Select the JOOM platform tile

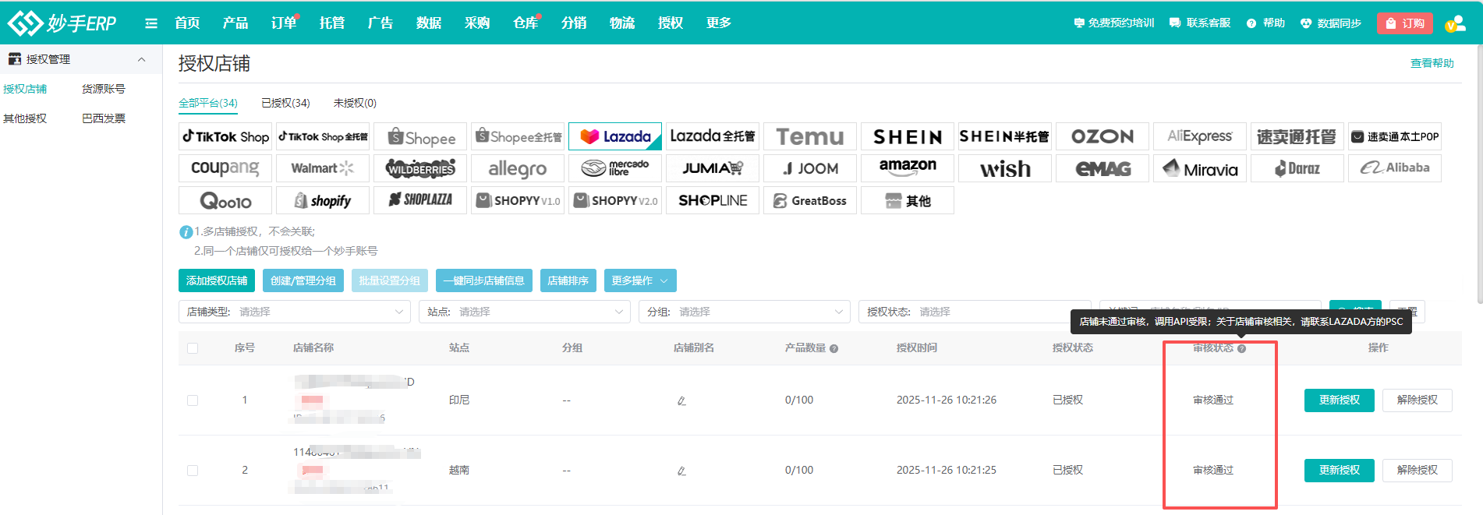click(x=810, y=168)
